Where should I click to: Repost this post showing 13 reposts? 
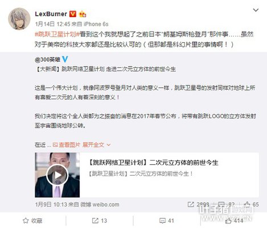click(x=100, y=221)
